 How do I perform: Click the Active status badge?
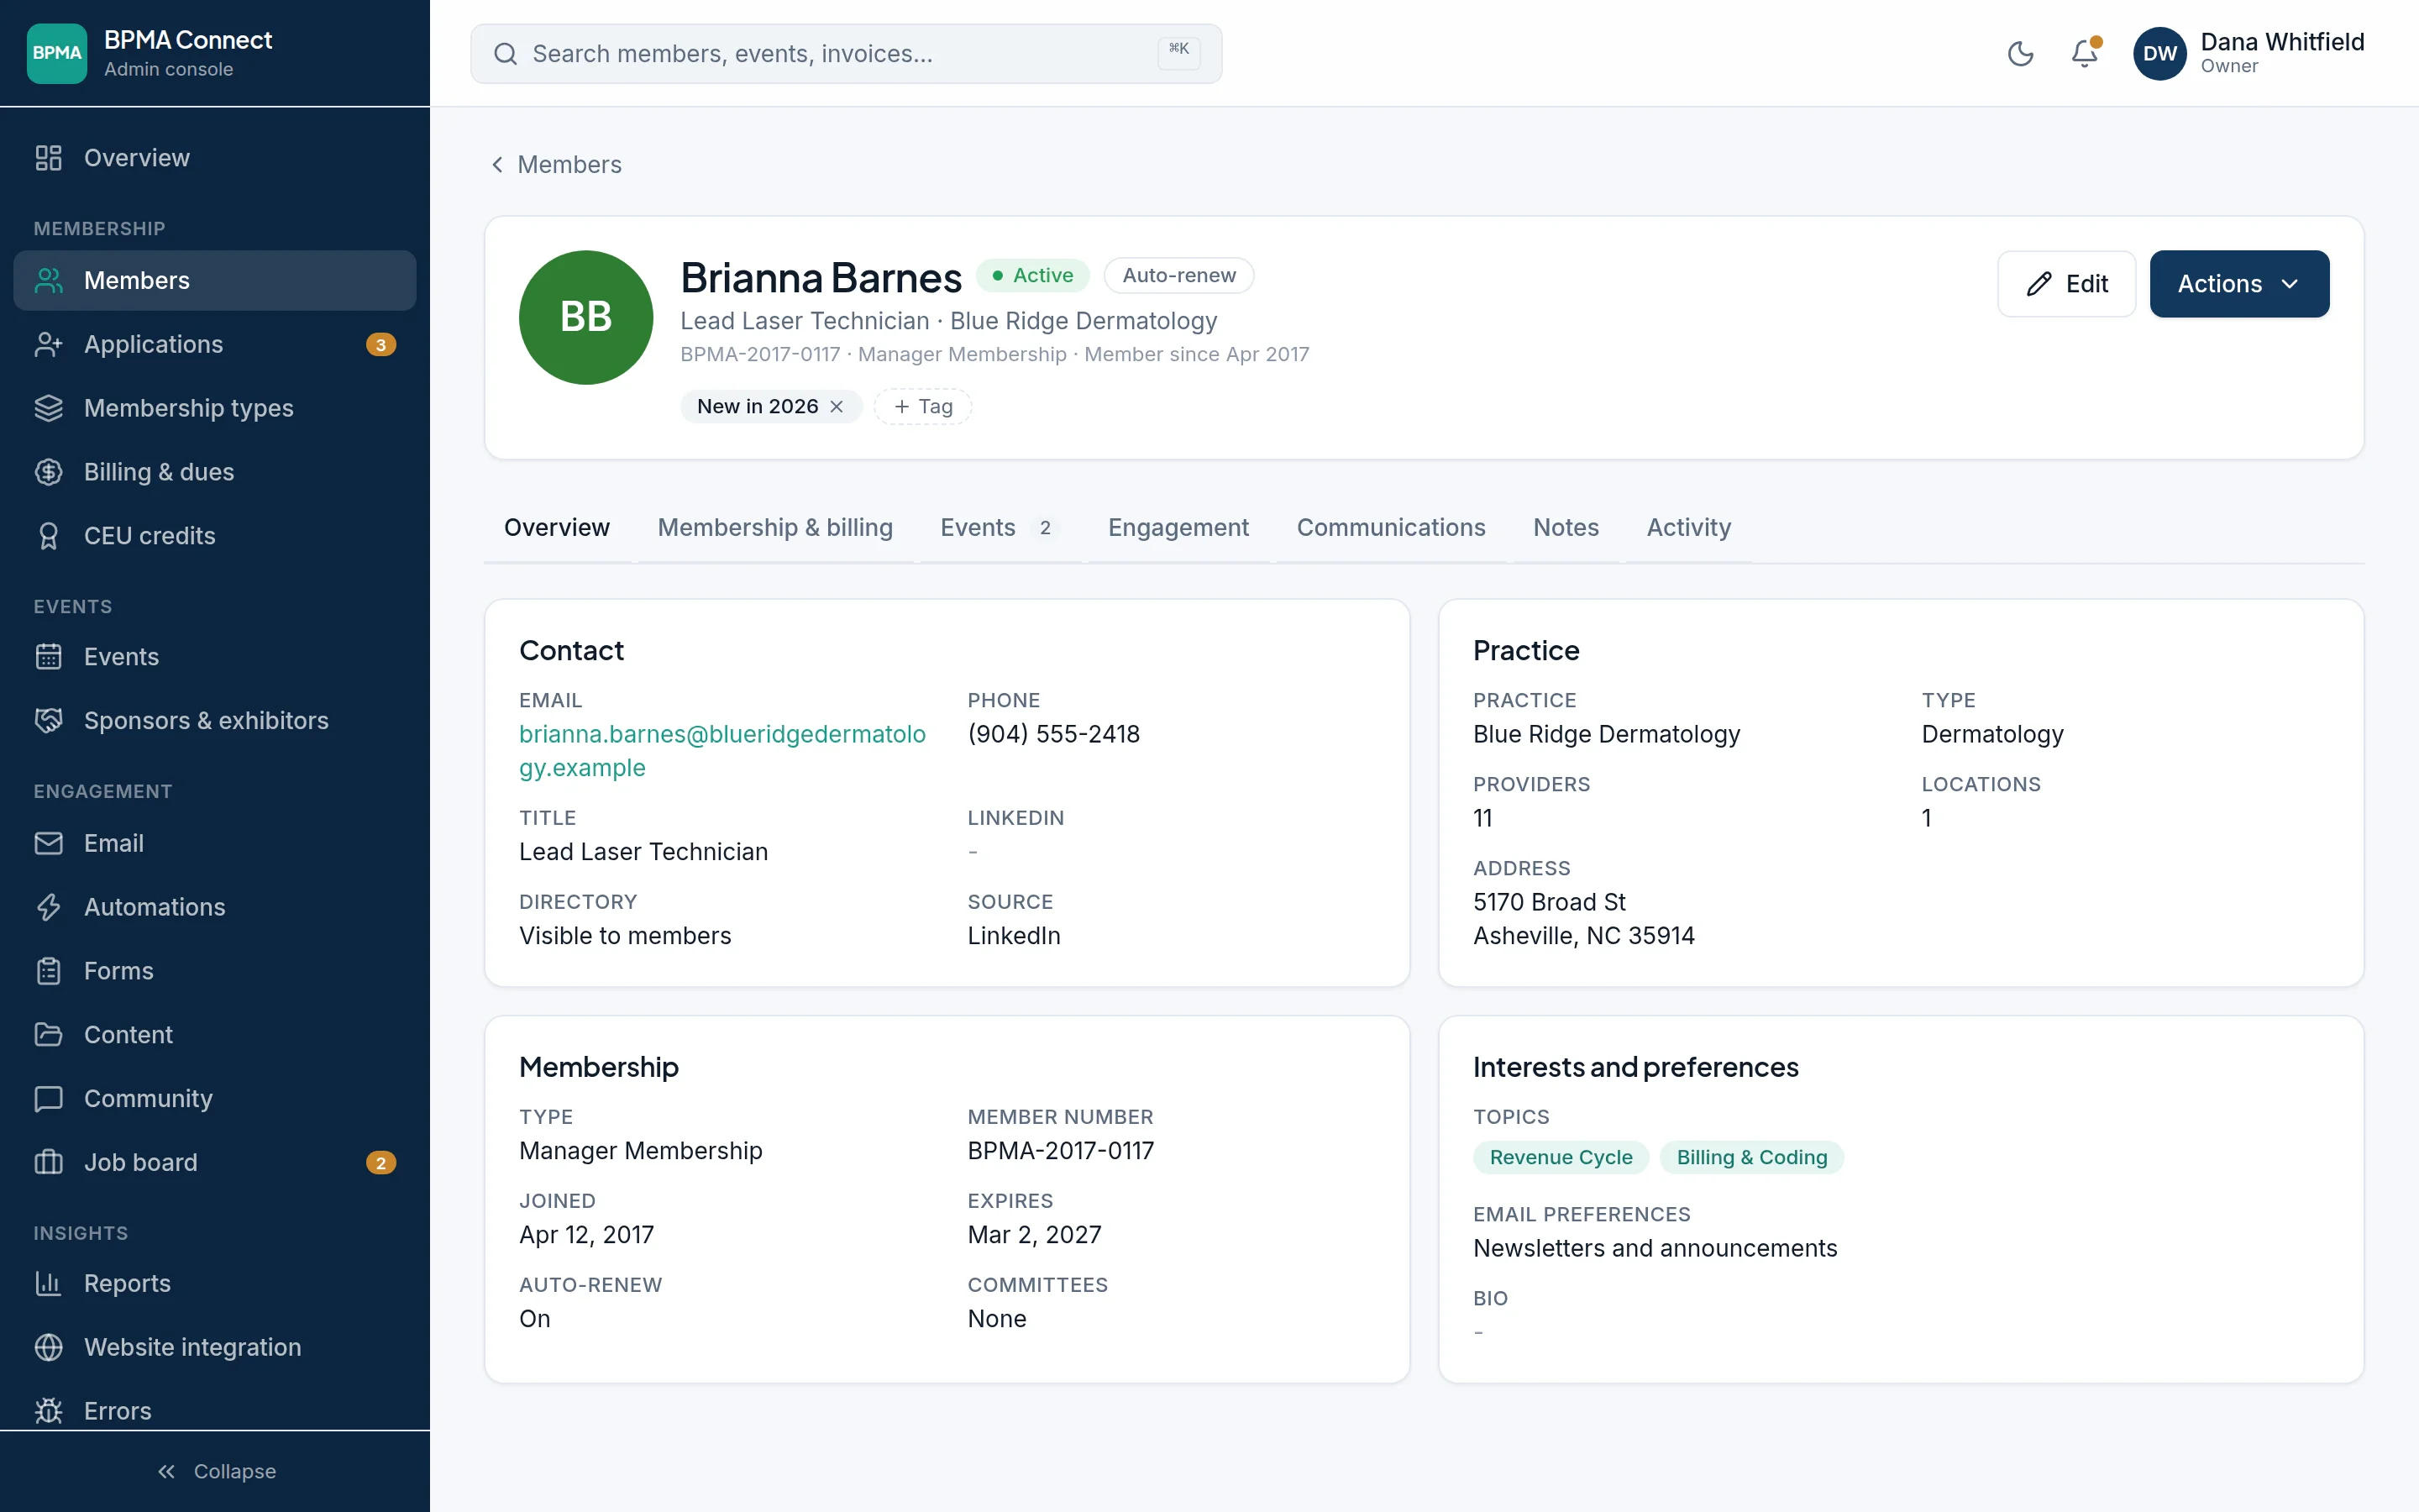1032,276
